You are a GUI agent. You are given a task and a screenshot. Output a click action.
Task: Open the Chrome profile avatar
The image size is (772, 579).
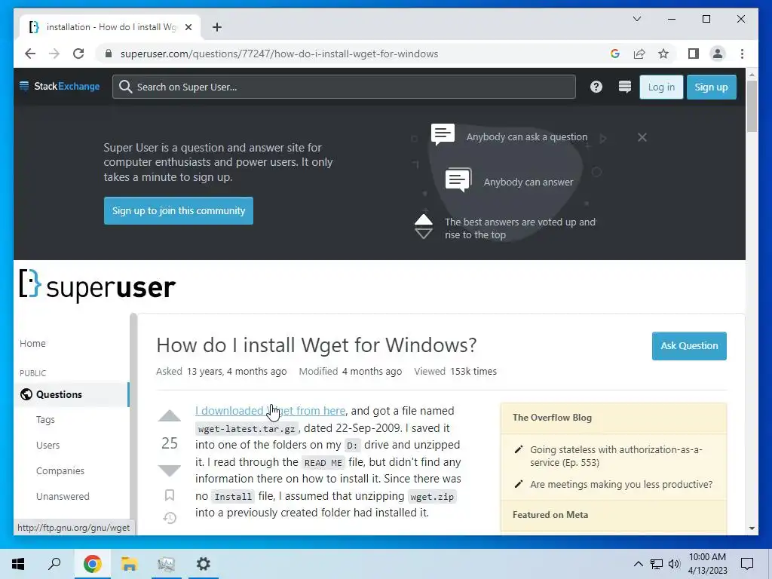(x=718, y=54)
